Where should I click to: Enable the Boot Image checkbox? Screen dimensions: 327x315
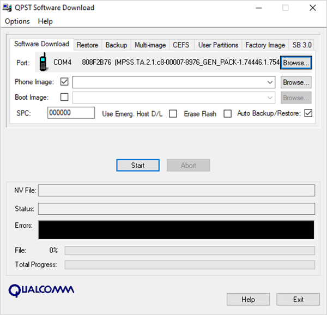click(65, 98)
